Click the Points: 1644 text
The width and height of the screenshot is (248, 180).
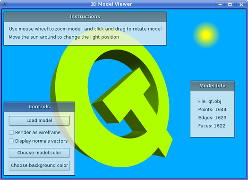212,110
